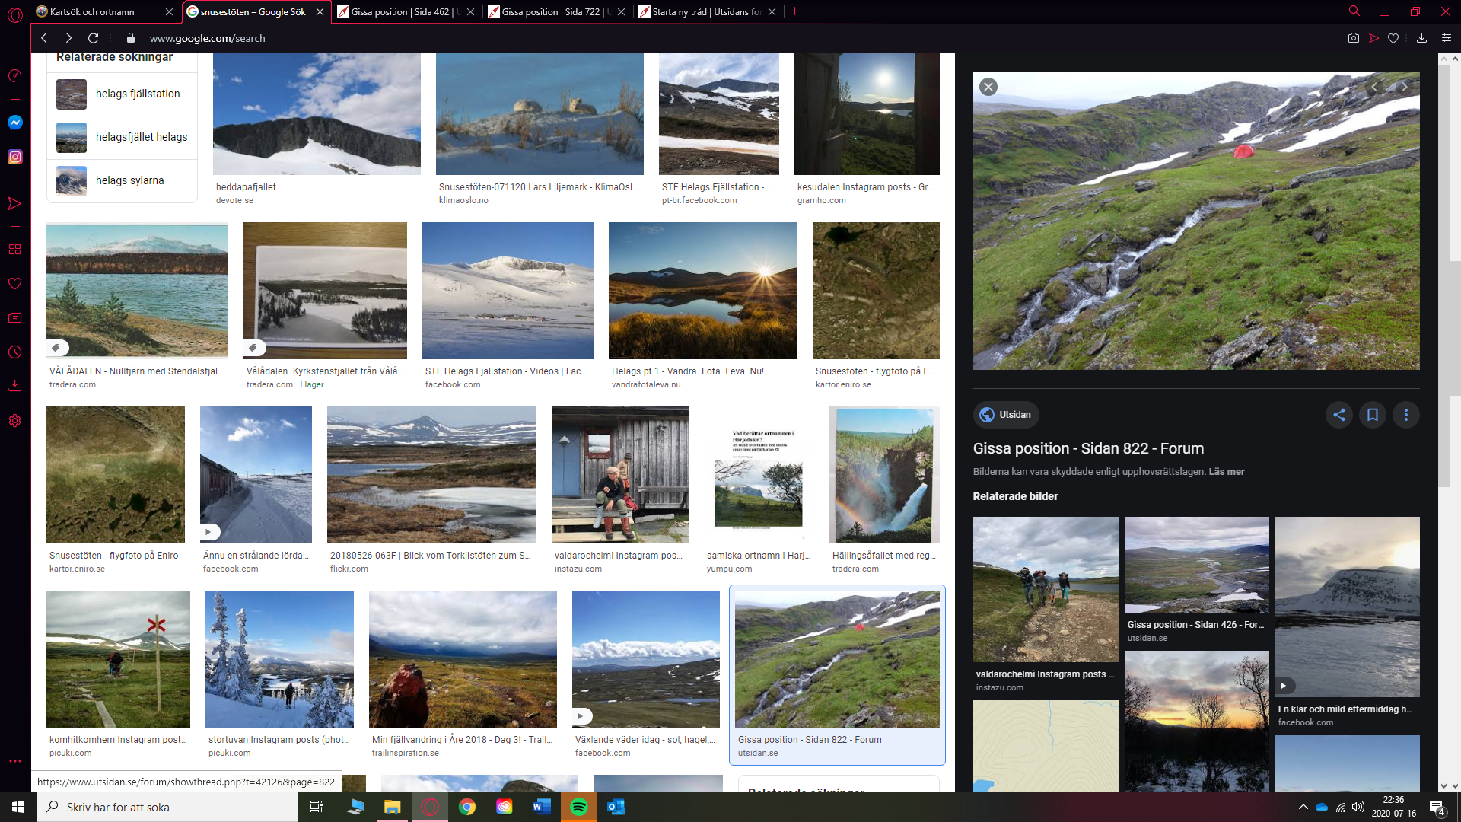This screenshot has width=1461, height=822.
Task: Share the previewed image
Action: pos(1339,415)
